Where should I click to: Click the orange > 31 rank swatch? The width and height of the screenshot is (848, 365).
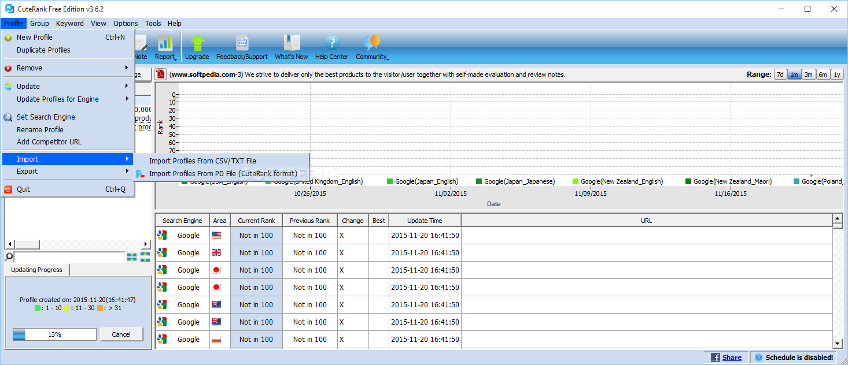100,308
